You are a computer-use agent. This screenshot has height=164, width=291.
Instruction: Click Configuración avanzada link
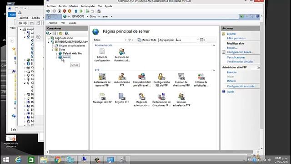(x=241, y=86)
